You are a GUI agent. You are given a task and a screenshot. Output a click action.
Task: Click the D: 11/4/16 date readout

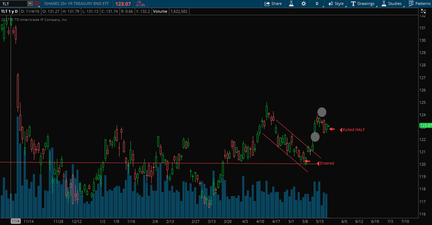click(x=30, y=11)
